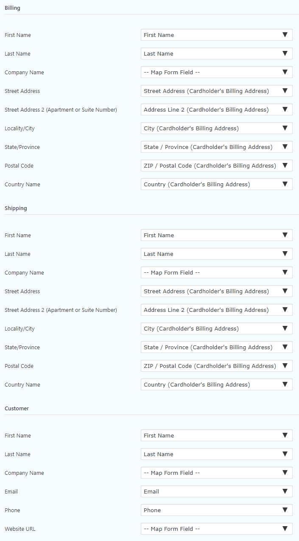Screen dimensions: 299x541
Task: Expand the Customer Company Name dropdown
Action: pos(216,473)
